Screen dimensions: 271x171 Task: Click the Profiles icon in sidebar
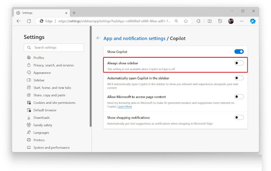[29, 57]
